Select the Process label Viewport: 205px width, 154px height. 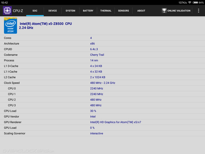tap(9, 60)
